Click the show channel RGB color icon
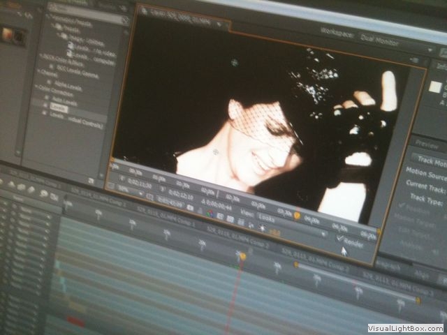This screenshot has width=447, height=335. coord(210,213)
